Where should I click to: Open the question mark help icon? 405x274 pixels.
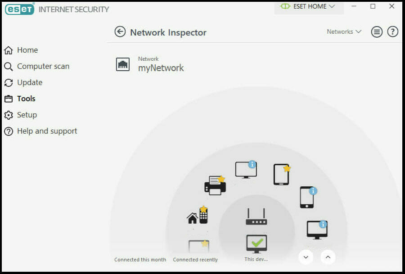pyautogui.click(x=392, y=32)
